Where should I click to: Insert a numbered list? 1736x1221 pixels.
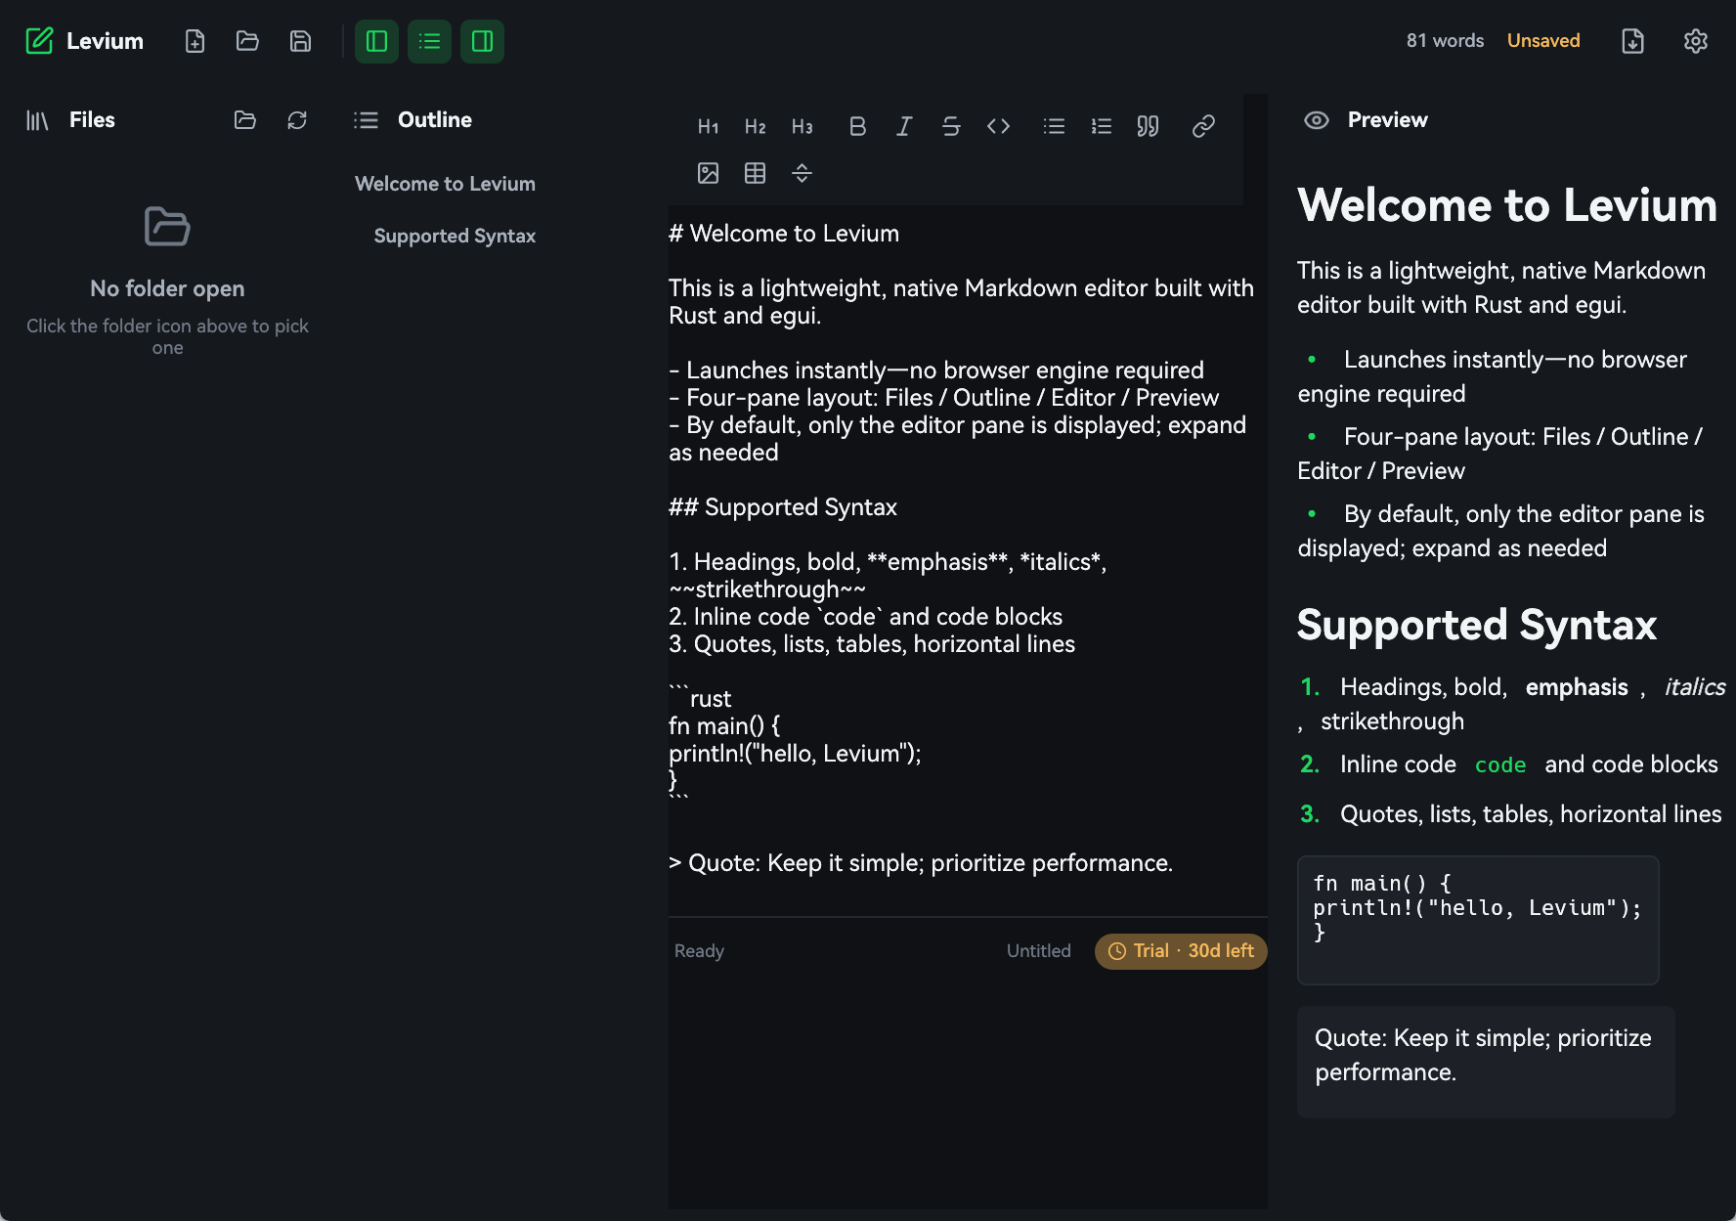pos(1102,126)
